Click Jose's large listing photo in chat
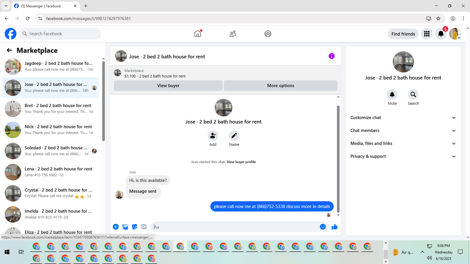This screenshot has height=264, width=470. tap(224, 108)
